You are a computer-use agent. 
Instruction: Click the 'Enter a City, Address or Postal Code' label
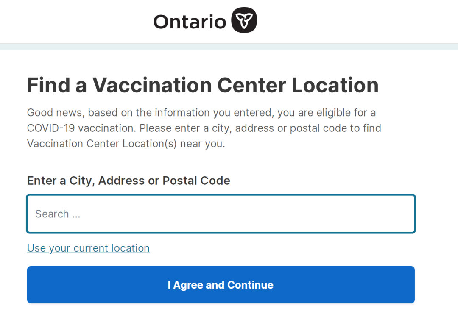(128, 181)
